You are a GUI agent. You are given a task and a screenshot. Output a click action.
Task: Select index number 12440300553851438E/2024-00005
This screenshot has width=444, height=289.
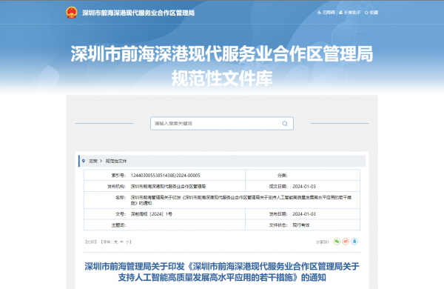[165, 176]
